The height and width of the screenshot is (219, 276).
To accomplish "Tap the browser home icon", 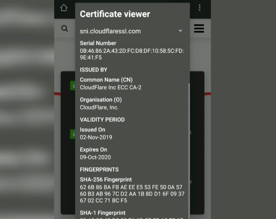I will 64,8.
